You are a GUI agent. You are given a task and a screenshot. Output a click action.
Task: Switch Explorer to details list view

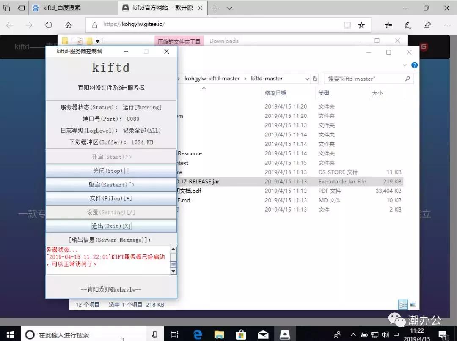tap(402, 304)
